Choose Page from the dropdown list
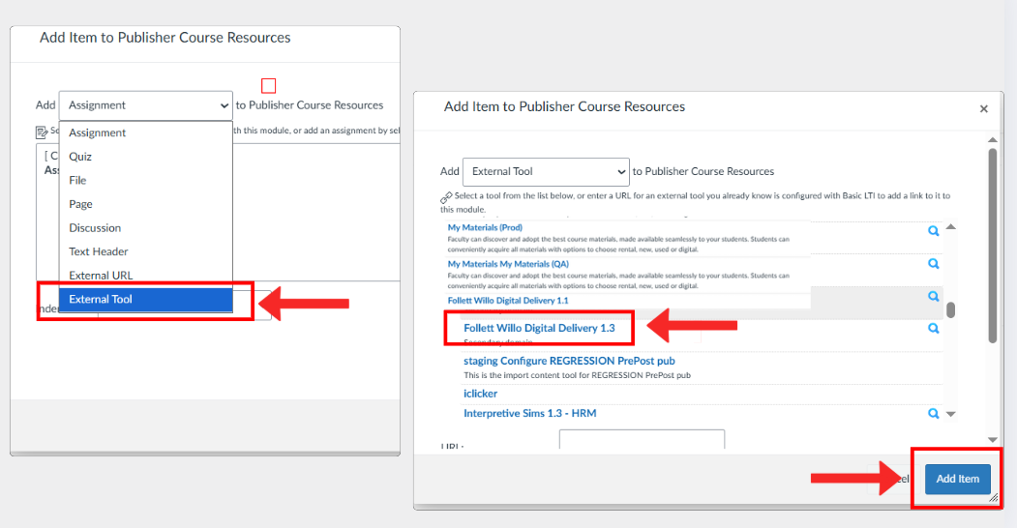 pyautogui.click(x=146, y=204)
